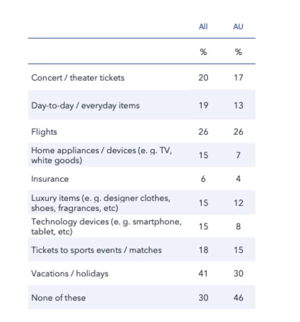The width and height of the screenshot is (300, 322).
Task: Click the 'Insurance' row label
Action: (x=50, y=179)
